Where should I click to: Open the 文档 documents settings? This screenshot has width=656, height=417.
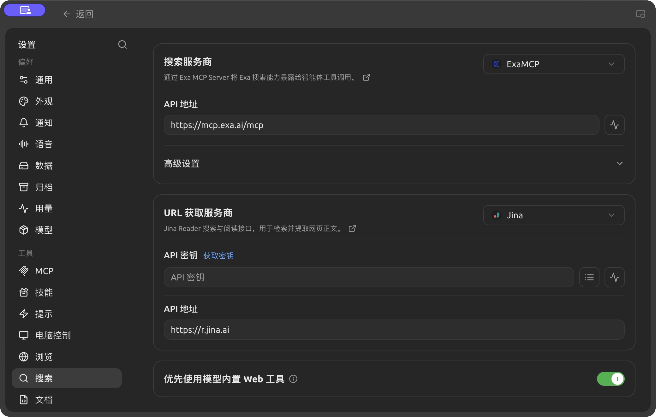67,400
